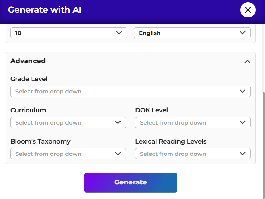Click the dialog's vertical scrollbar
The image size is (265, 199).
[x=264, y=145]
